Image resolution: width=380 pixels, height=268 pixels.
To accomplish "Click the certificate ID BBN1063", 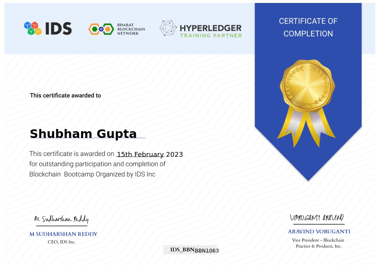I will 207,251.
